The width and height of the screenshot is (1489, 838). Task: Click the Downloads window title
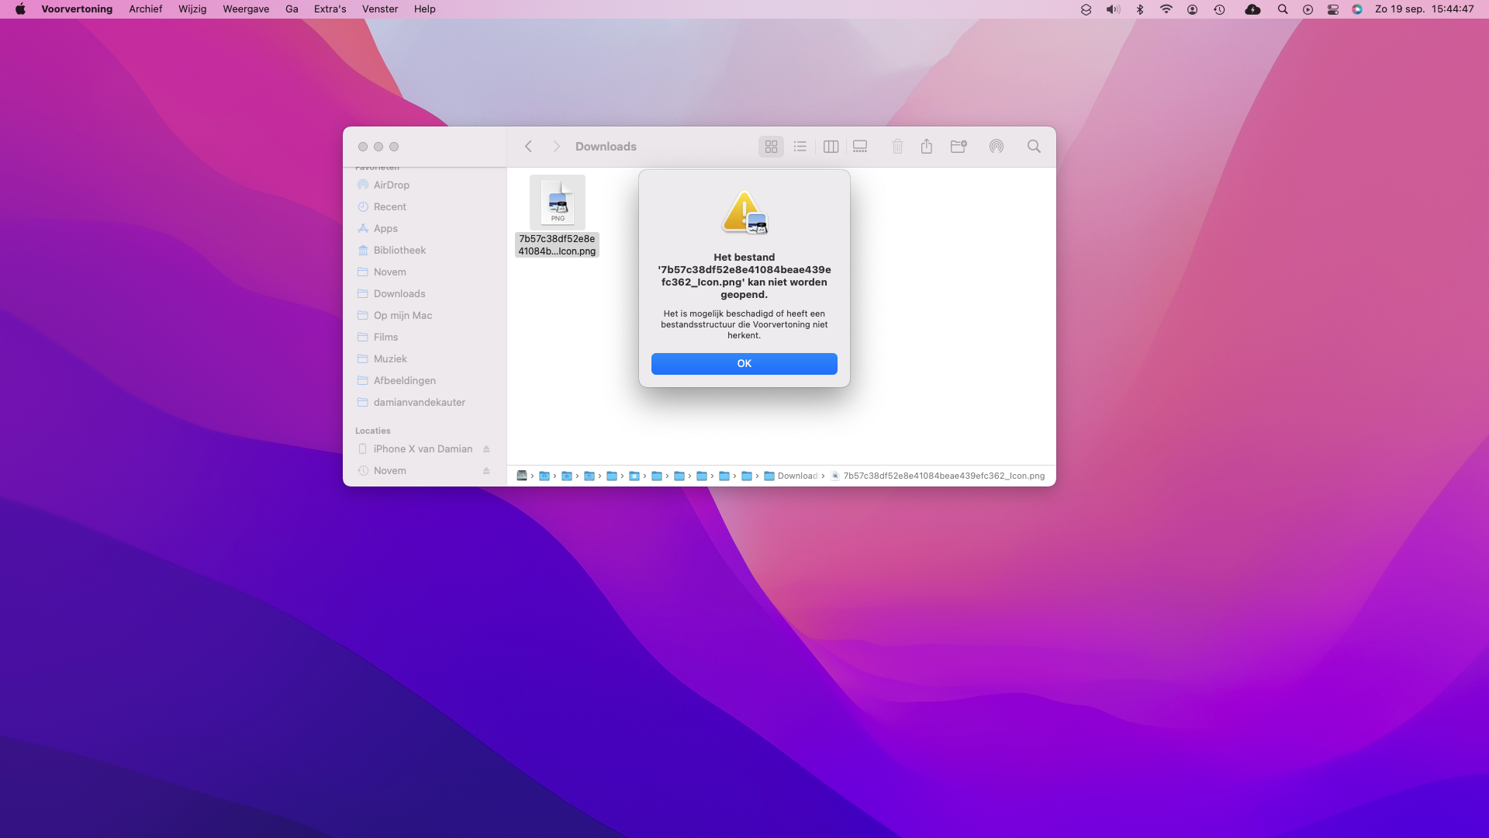click(x=606, y=147)
